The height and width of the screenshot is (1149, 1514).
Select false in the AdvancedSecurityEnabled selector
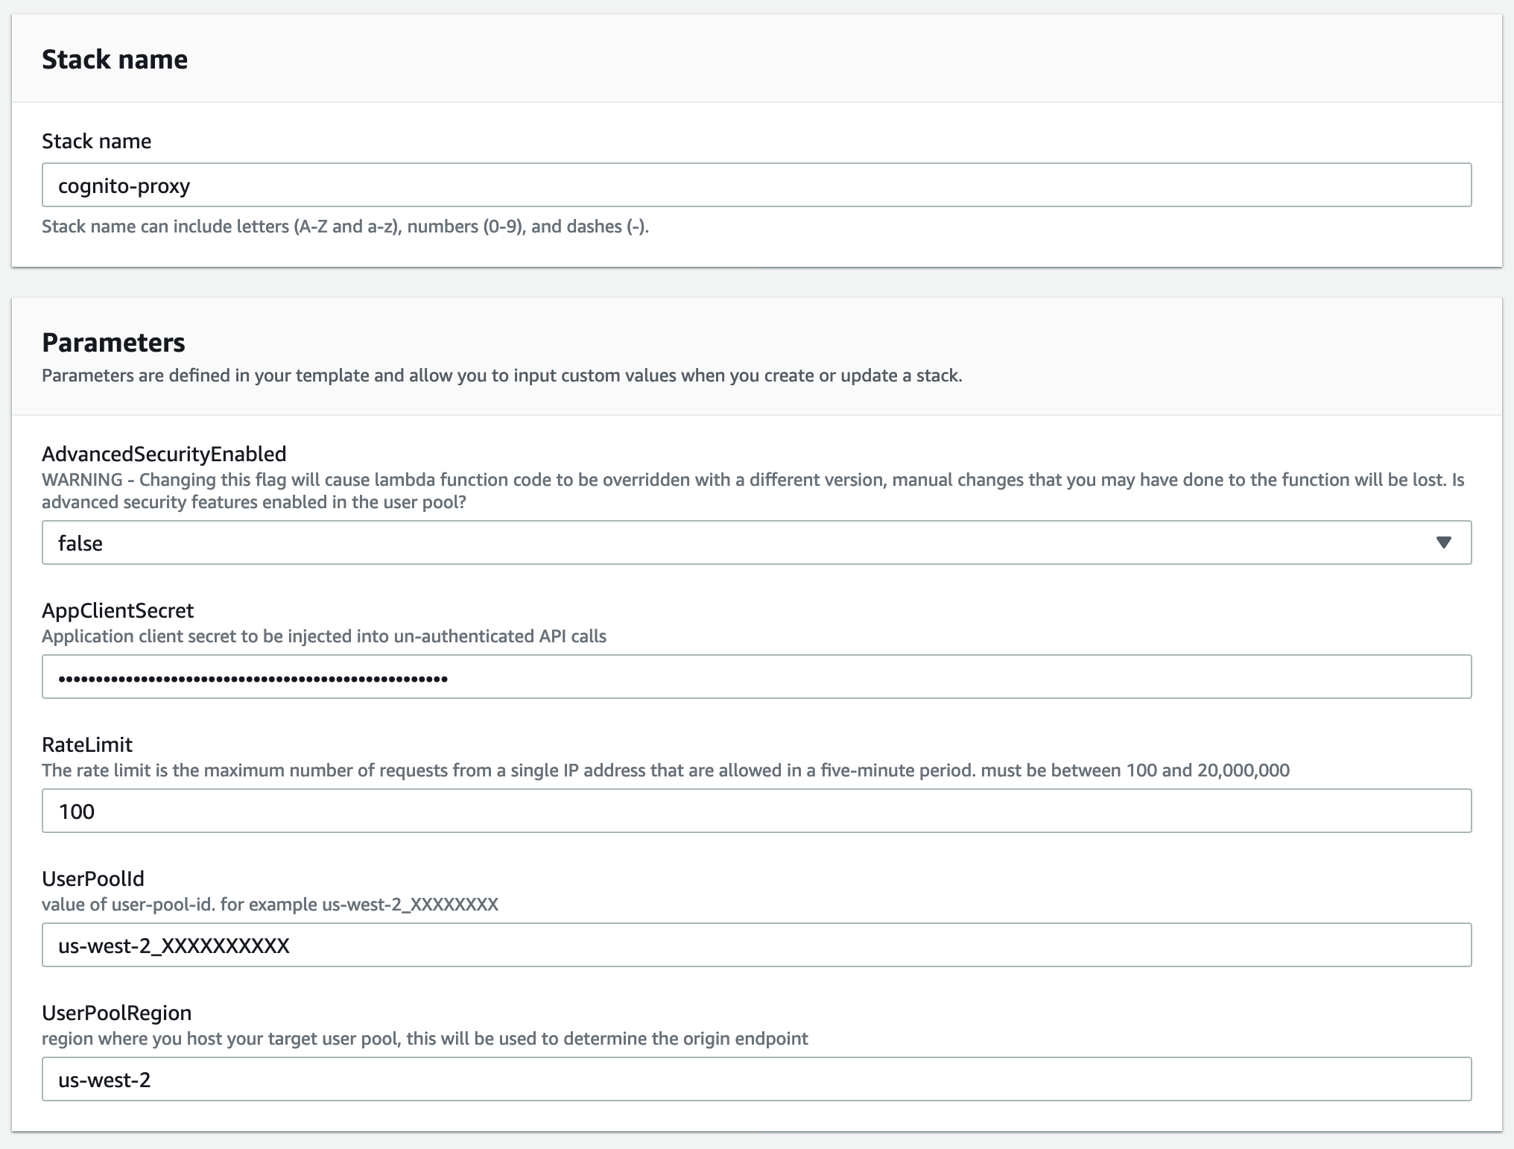pyautogui.click(x=80, y=542)
